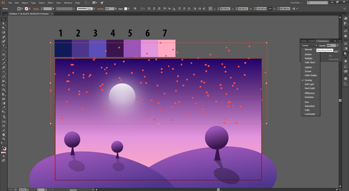
Task: Select the Eyedropper tool
Action: click(x=3, y=108)
